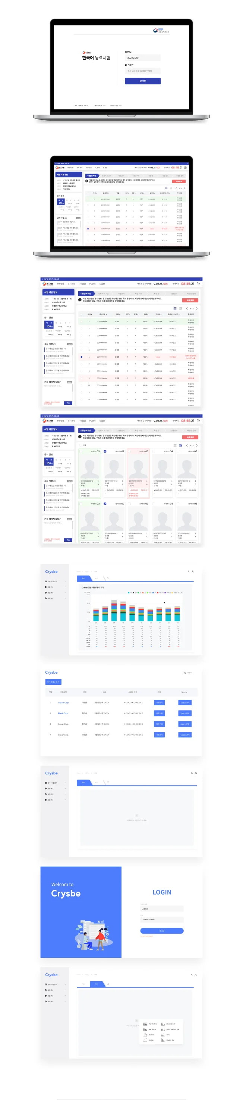This screenshot has height=1100, width=243.
Task: Select the Stacked Bar chart type icon
Action: 163,1024
